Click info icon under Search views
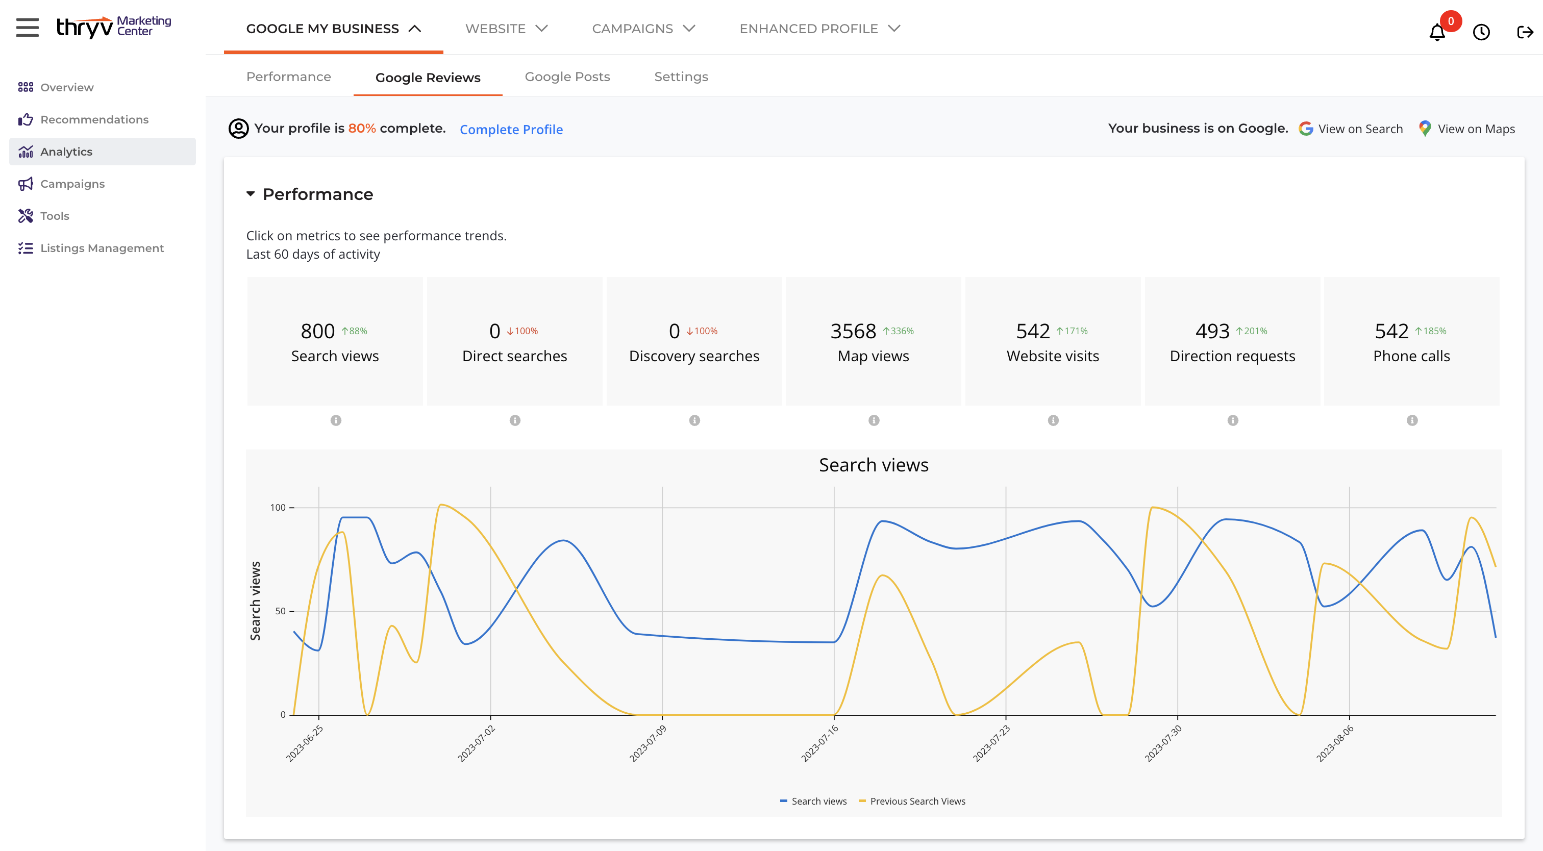 336,420
